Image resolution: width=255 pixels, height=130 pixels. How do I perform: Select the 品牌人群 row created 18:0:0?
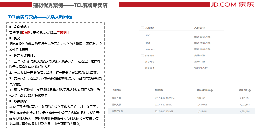181,105
